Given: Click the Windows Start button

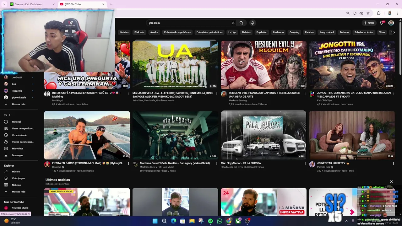Looking at the screenshot, I should click(x=155, y=221).
